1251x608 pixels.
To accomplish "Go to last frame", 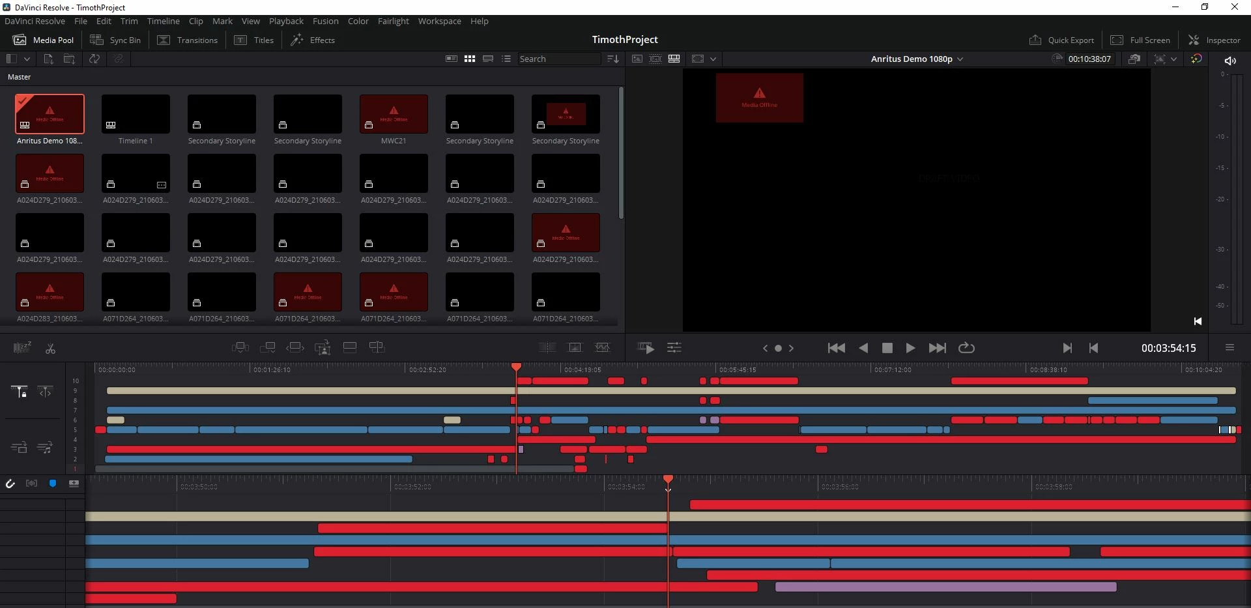I will [937, 348].
